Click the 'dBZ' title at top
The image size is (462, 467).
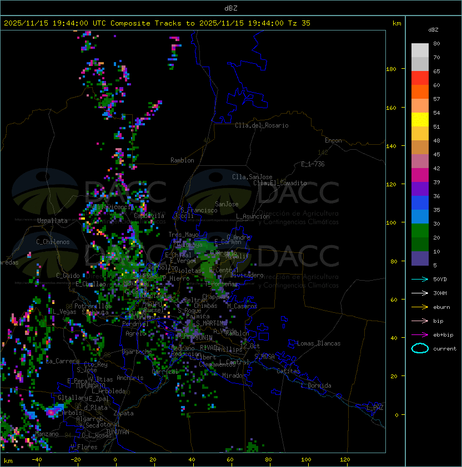[231, 8]
